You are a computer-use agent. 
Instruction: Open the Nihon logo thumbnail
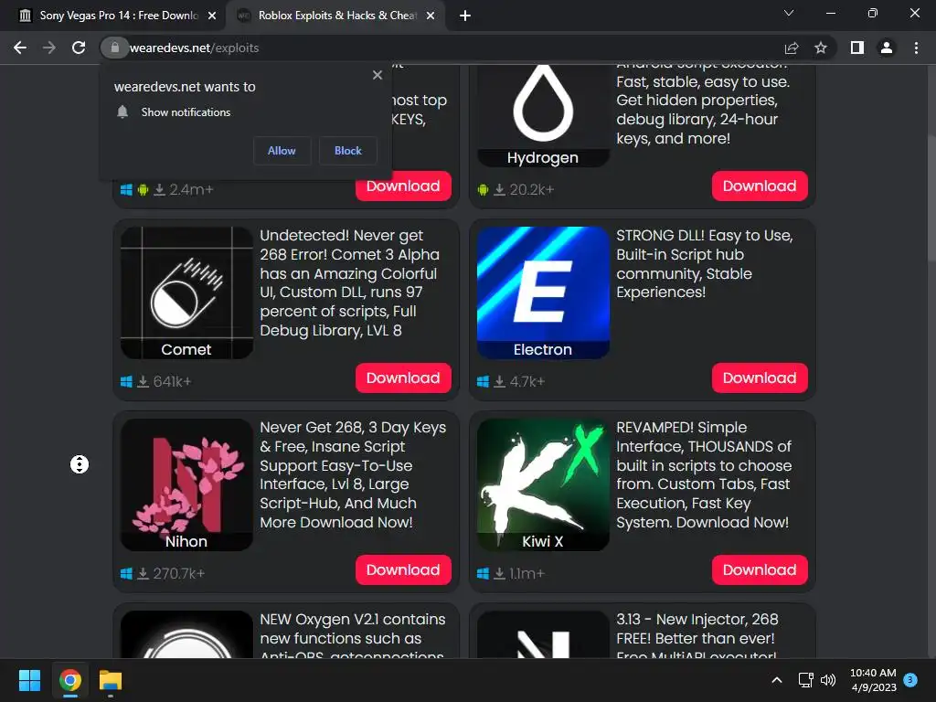pos(186,484)
